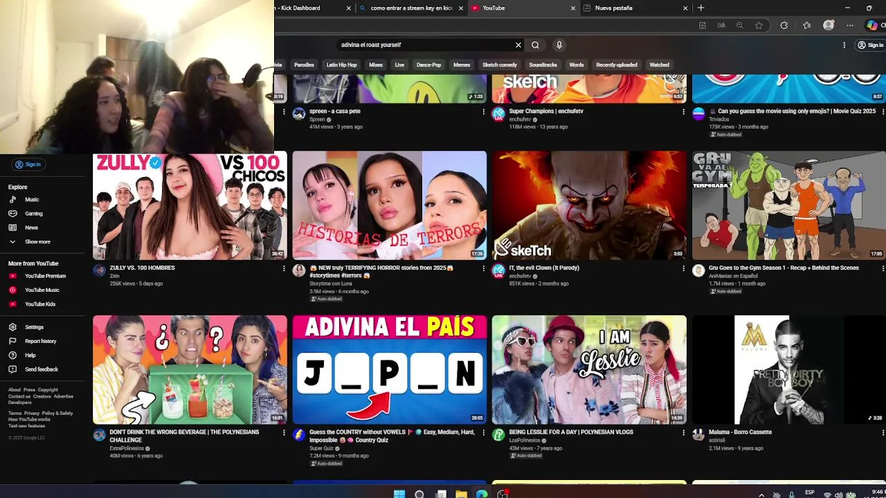Show hidden system tray icons chevron
The width and height of the screenshot is (886, 498).
761,495
